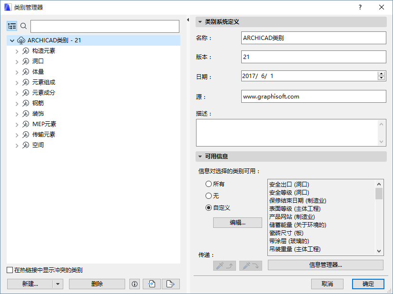
Task: Click the import category file icon
Action: (152, 284)
